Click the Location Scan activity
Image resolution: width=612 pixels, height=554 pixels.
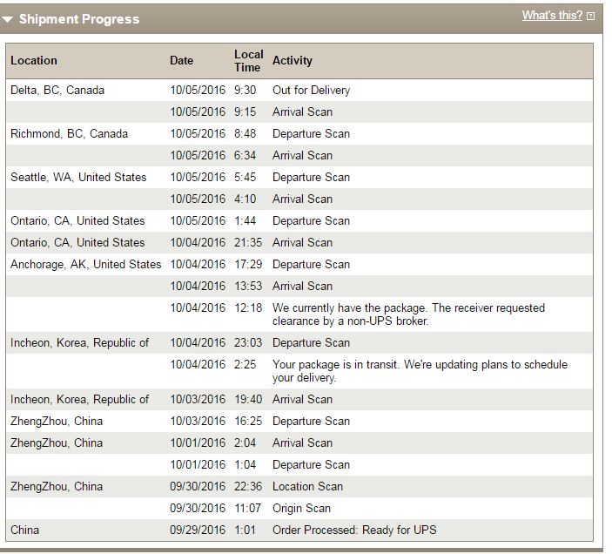307,486
